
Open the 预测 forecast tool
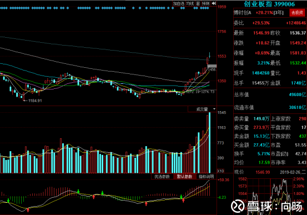click(206, 3)
